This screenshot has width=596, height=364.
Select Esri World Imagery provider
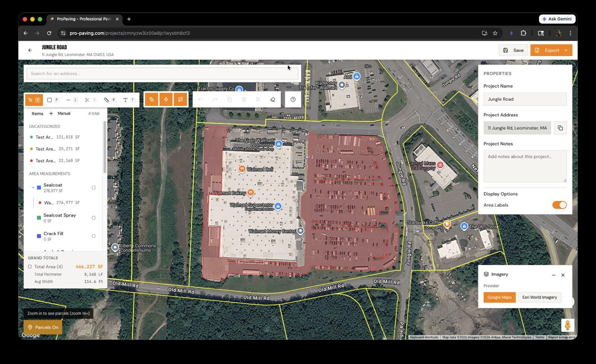[539, 297]
